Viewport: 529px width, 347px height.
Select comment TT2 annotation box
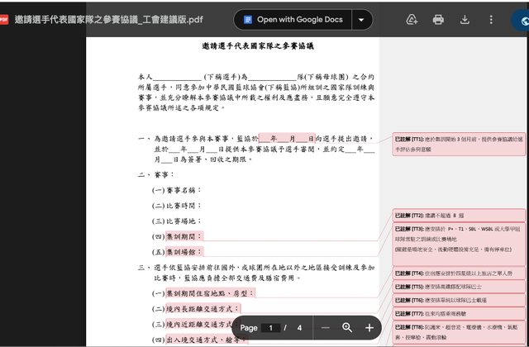[458, 216]
